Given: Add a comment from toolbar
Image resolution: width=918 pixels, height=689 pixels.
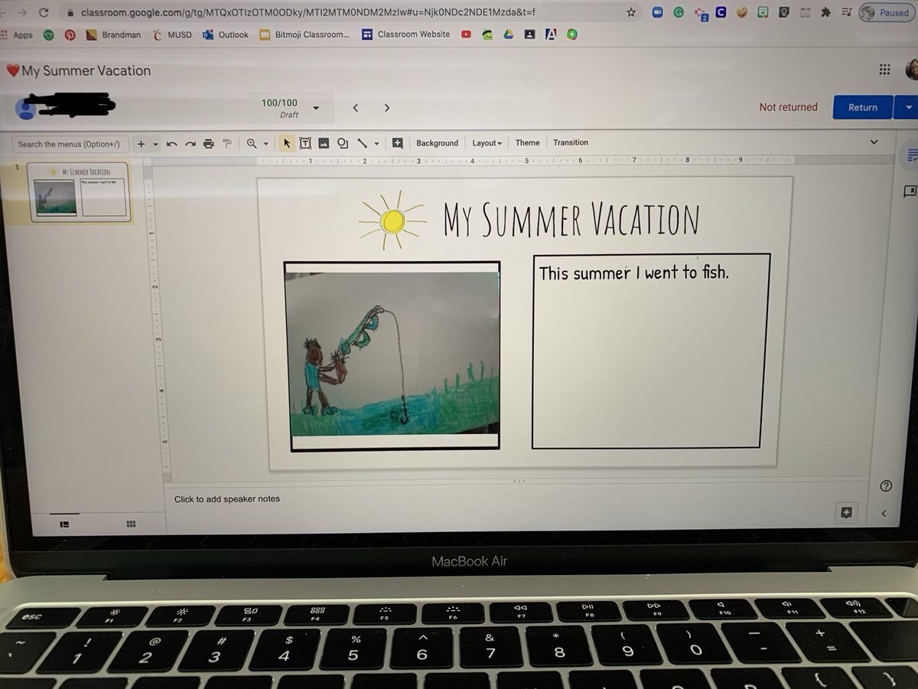Looking at the screenshot, I should coord(397,143).
